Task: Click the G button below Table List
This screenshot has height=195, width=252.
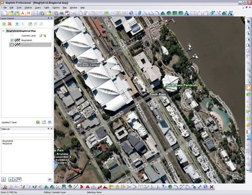Action: point(4,179)
